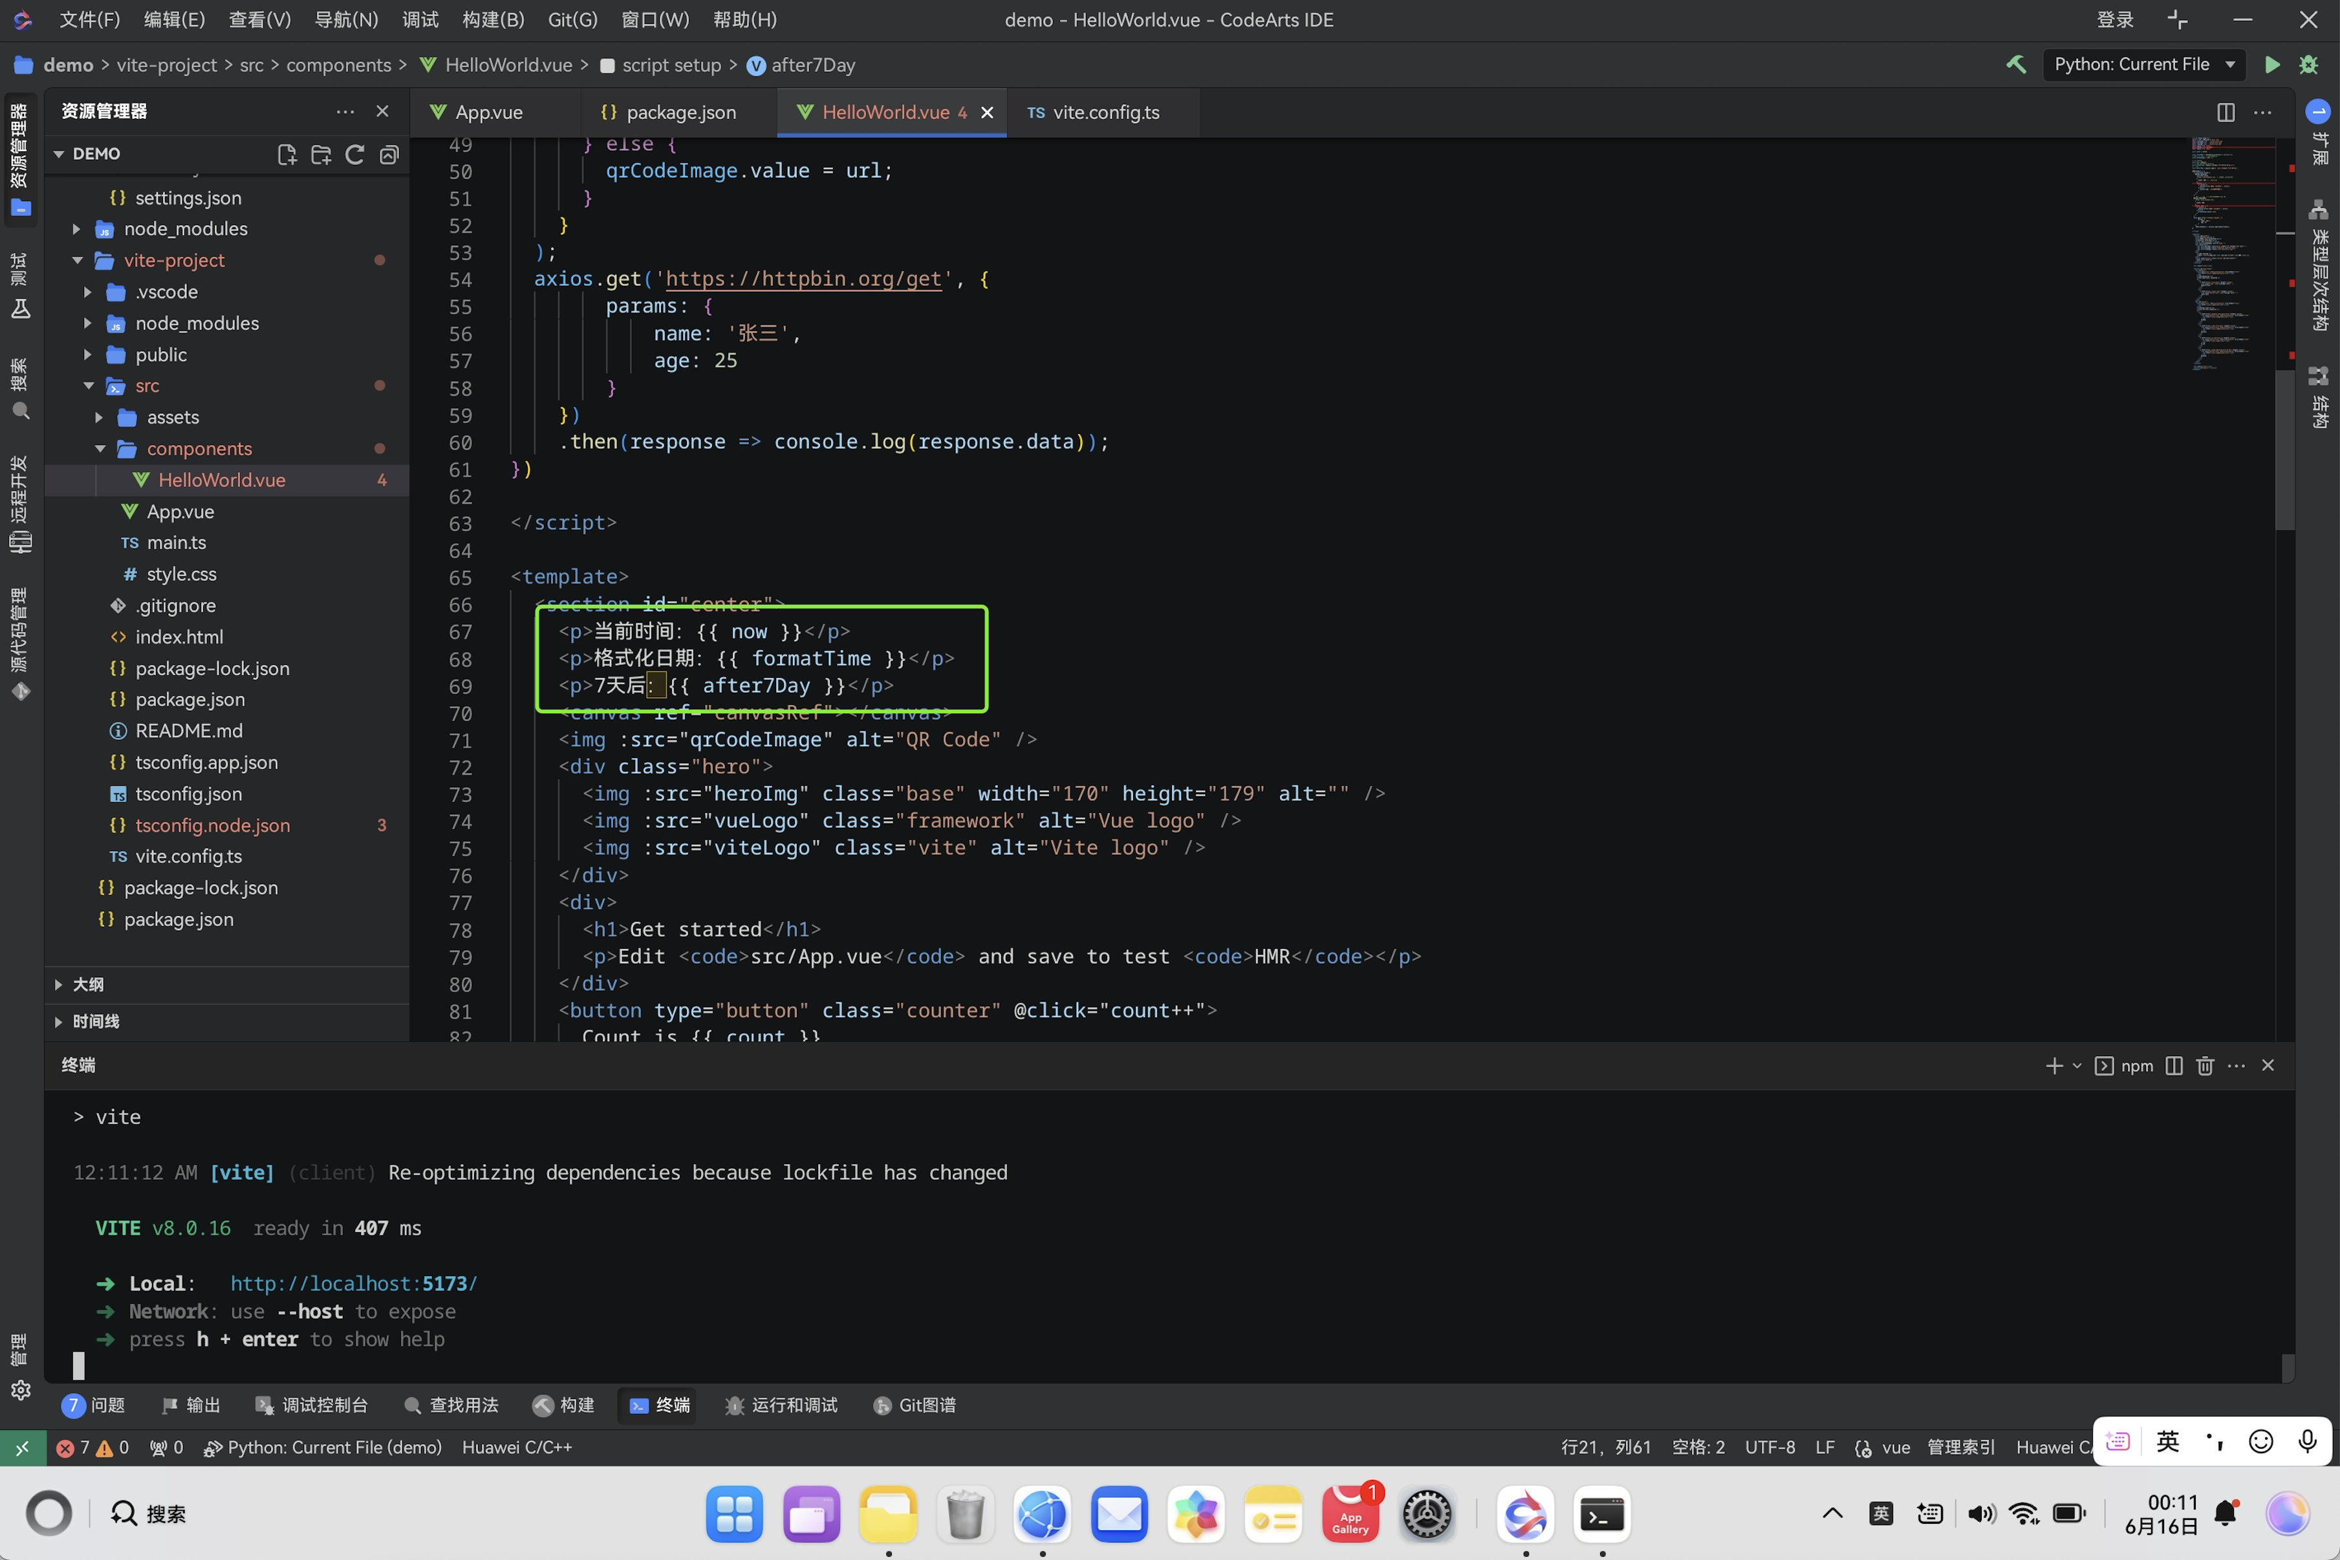Run the current configuration with the green play button
Screen dimensions: 2340x1560
tap(2272, 65)
